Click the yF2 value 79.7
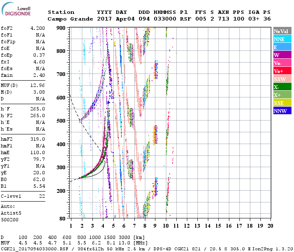 39,159
